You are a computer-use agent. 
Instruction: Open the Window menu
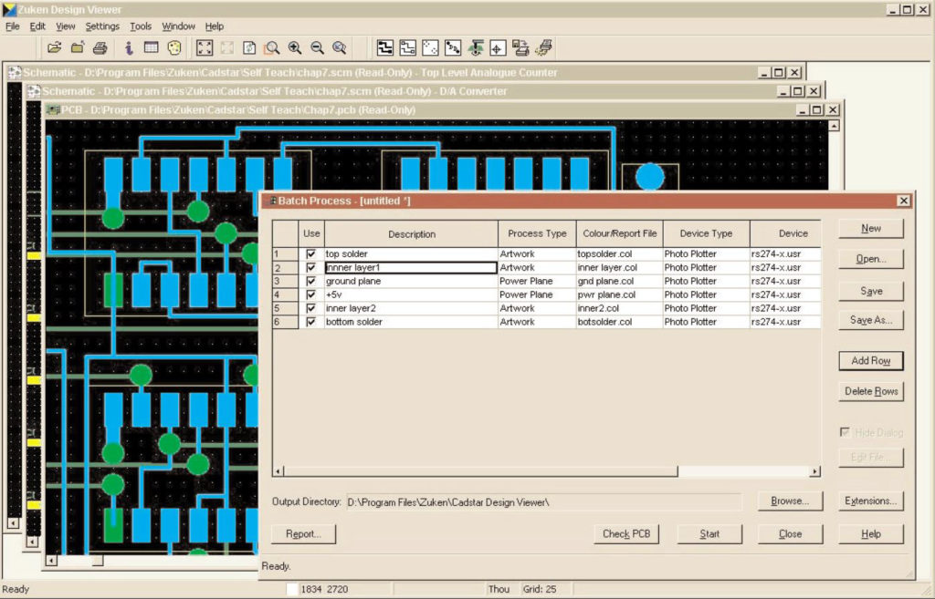tap(178, 26)
